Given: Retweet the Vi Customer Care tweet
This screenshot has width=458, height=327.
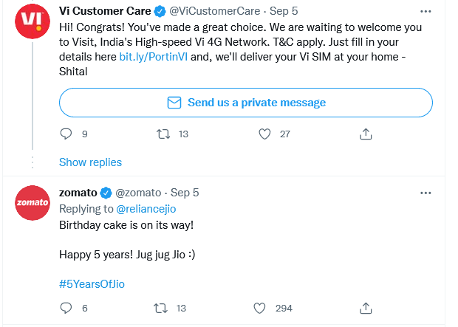Looking at the screenshot, I should [163, 134].
